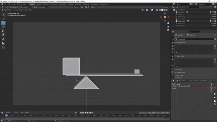Viewport: 217px width, 122px height.
Task: Open the World properties tab
Action: point(173,52)
